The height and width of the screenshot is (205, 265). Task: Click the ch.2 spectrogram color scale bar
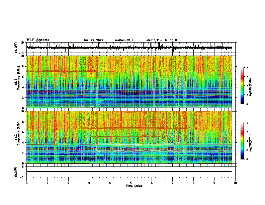point(242,141)
